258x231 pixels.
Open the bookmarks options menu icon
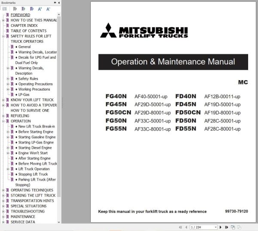[x=5, y=9]
